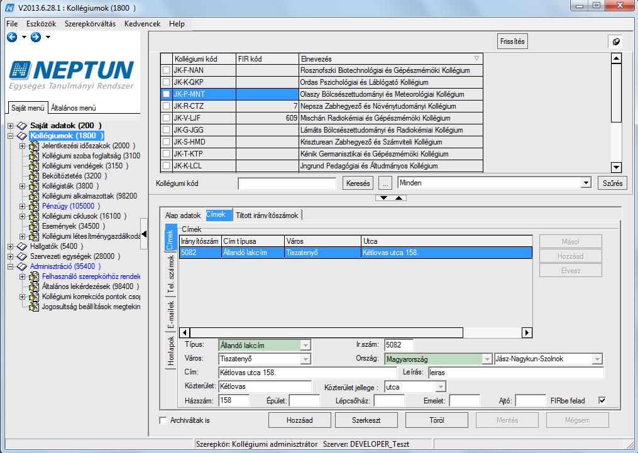Switch to the Általános menü tab

click(74, 108)
